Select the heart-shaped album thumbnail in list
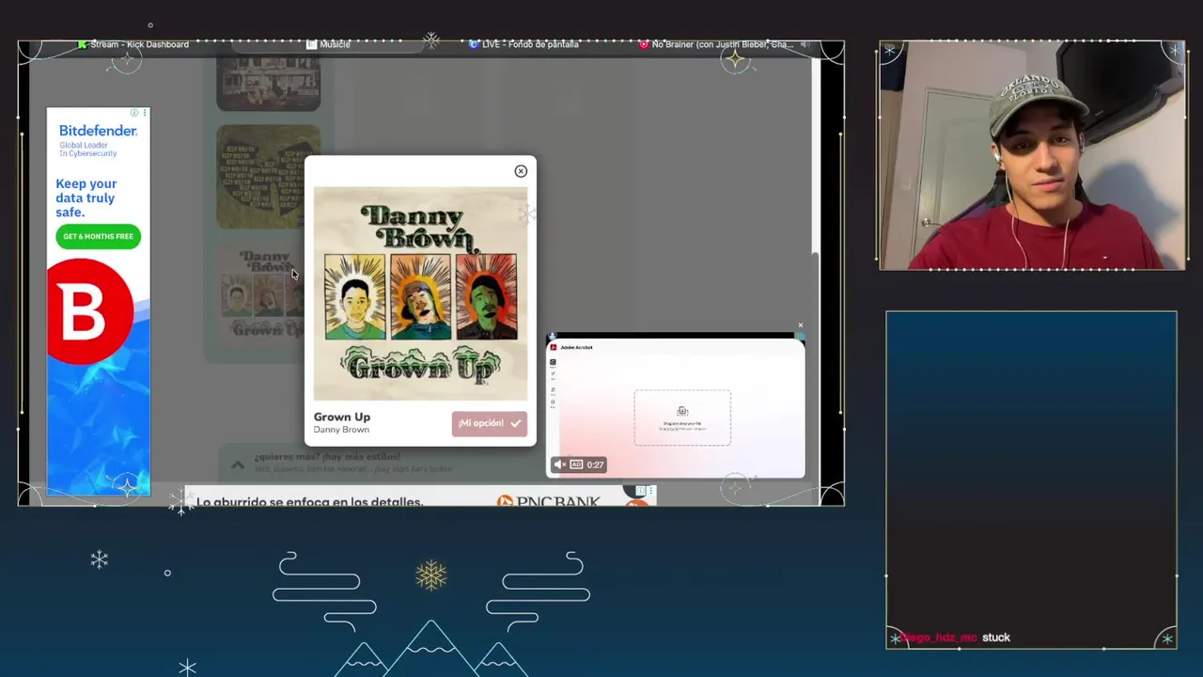This screenshot has height=677, width=1203. tap(269, 177)
